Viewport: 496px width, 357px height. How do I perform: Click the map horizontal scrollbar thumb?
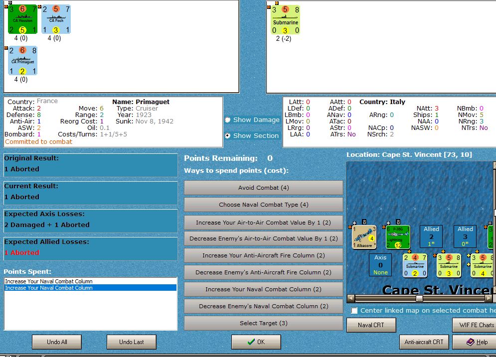point(419,298)
